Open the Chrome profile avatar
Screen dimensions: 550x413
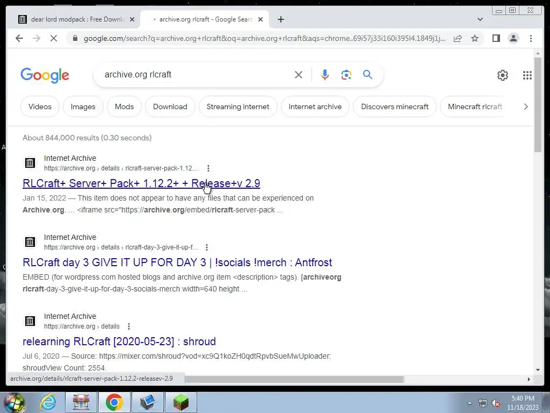(x=513, y=38)
